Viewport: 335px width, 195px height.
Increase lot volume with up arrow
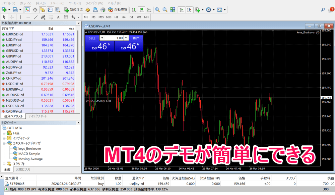tap(126, 38)
